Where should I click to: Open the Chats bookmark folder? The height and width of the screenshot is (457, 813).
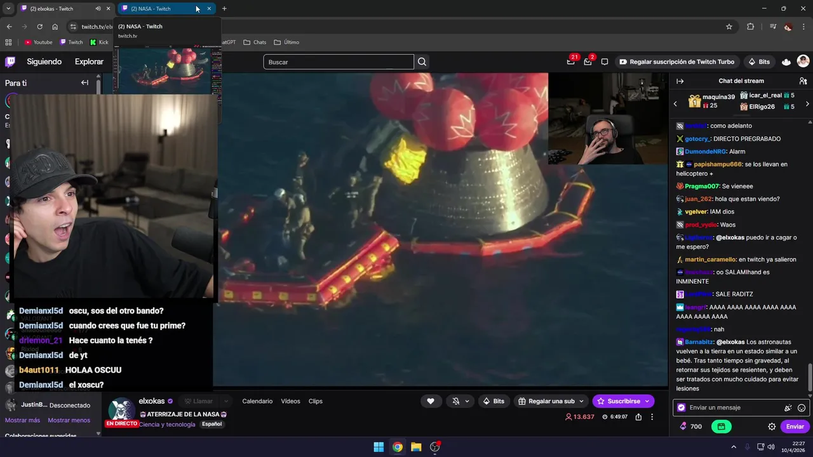(x=255, y=43)
